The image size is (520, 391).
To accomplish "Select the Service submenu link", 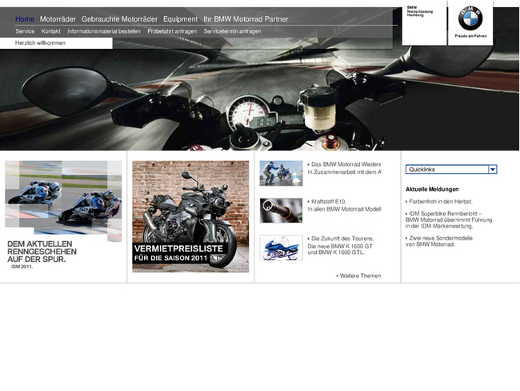I will tap(25, 31).
